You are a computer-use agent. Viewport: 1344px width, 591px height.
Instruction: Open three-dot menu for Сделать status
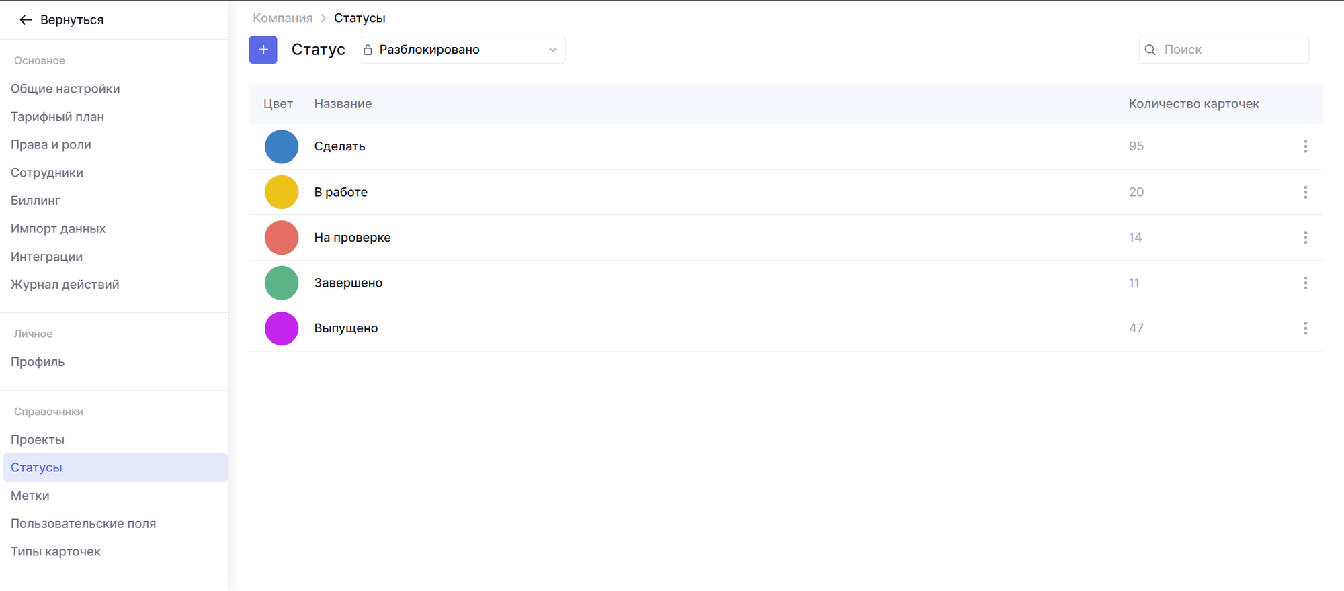click(1305, 146)
